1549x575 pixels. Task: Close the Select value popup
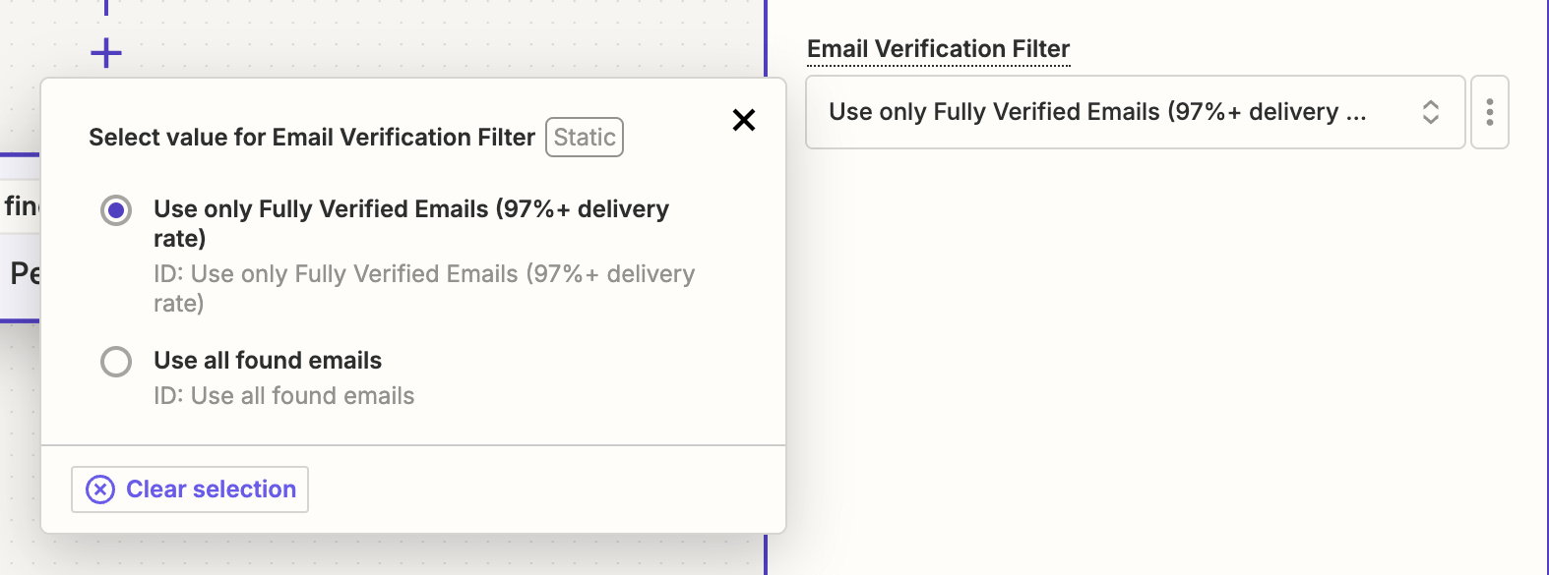click(x=744, y=120)
